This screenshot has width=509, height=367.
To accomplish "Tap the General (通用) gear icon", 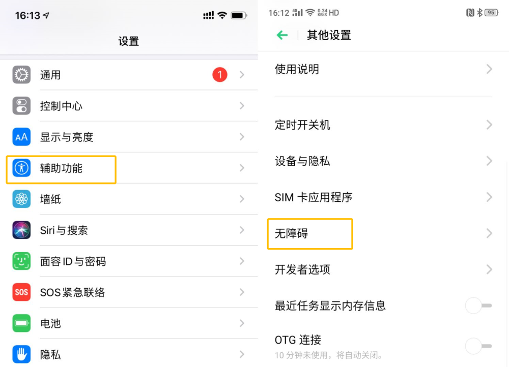I will coord(21,75).
